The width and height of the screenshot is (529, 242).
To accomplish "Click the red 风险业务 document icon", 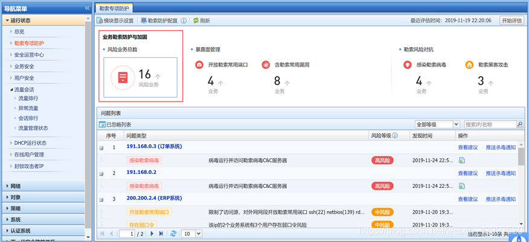I will [x=123, y=78].
